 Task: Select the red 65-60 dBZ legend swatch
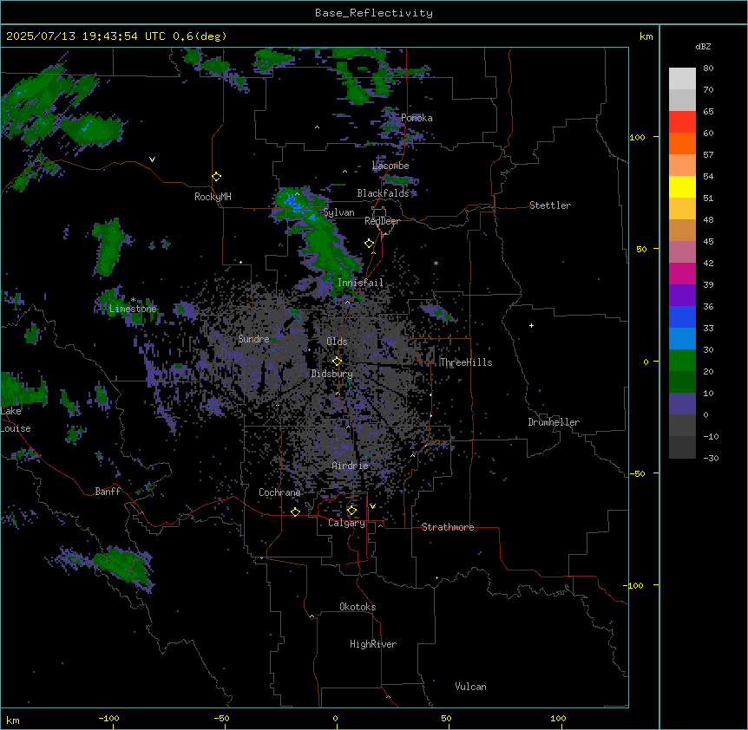point(682,122)
